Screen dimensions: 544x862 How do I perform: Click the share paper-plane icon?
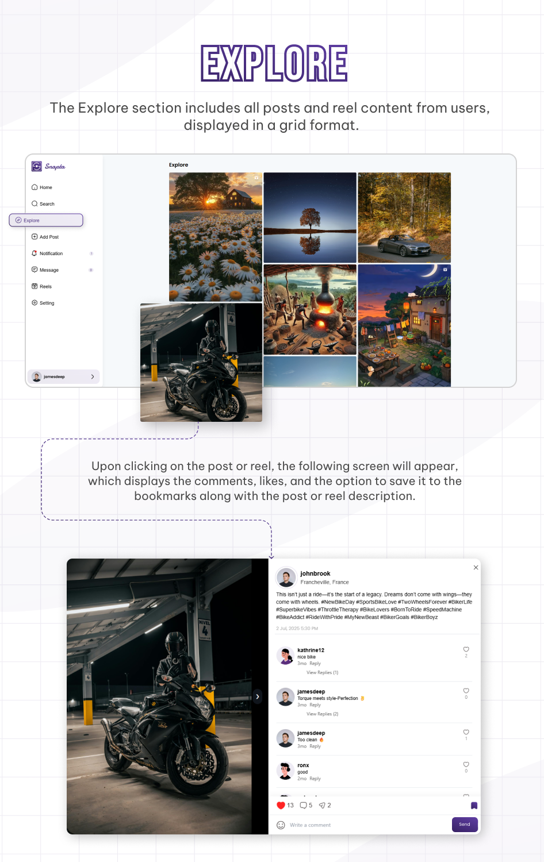click(322, 805)
